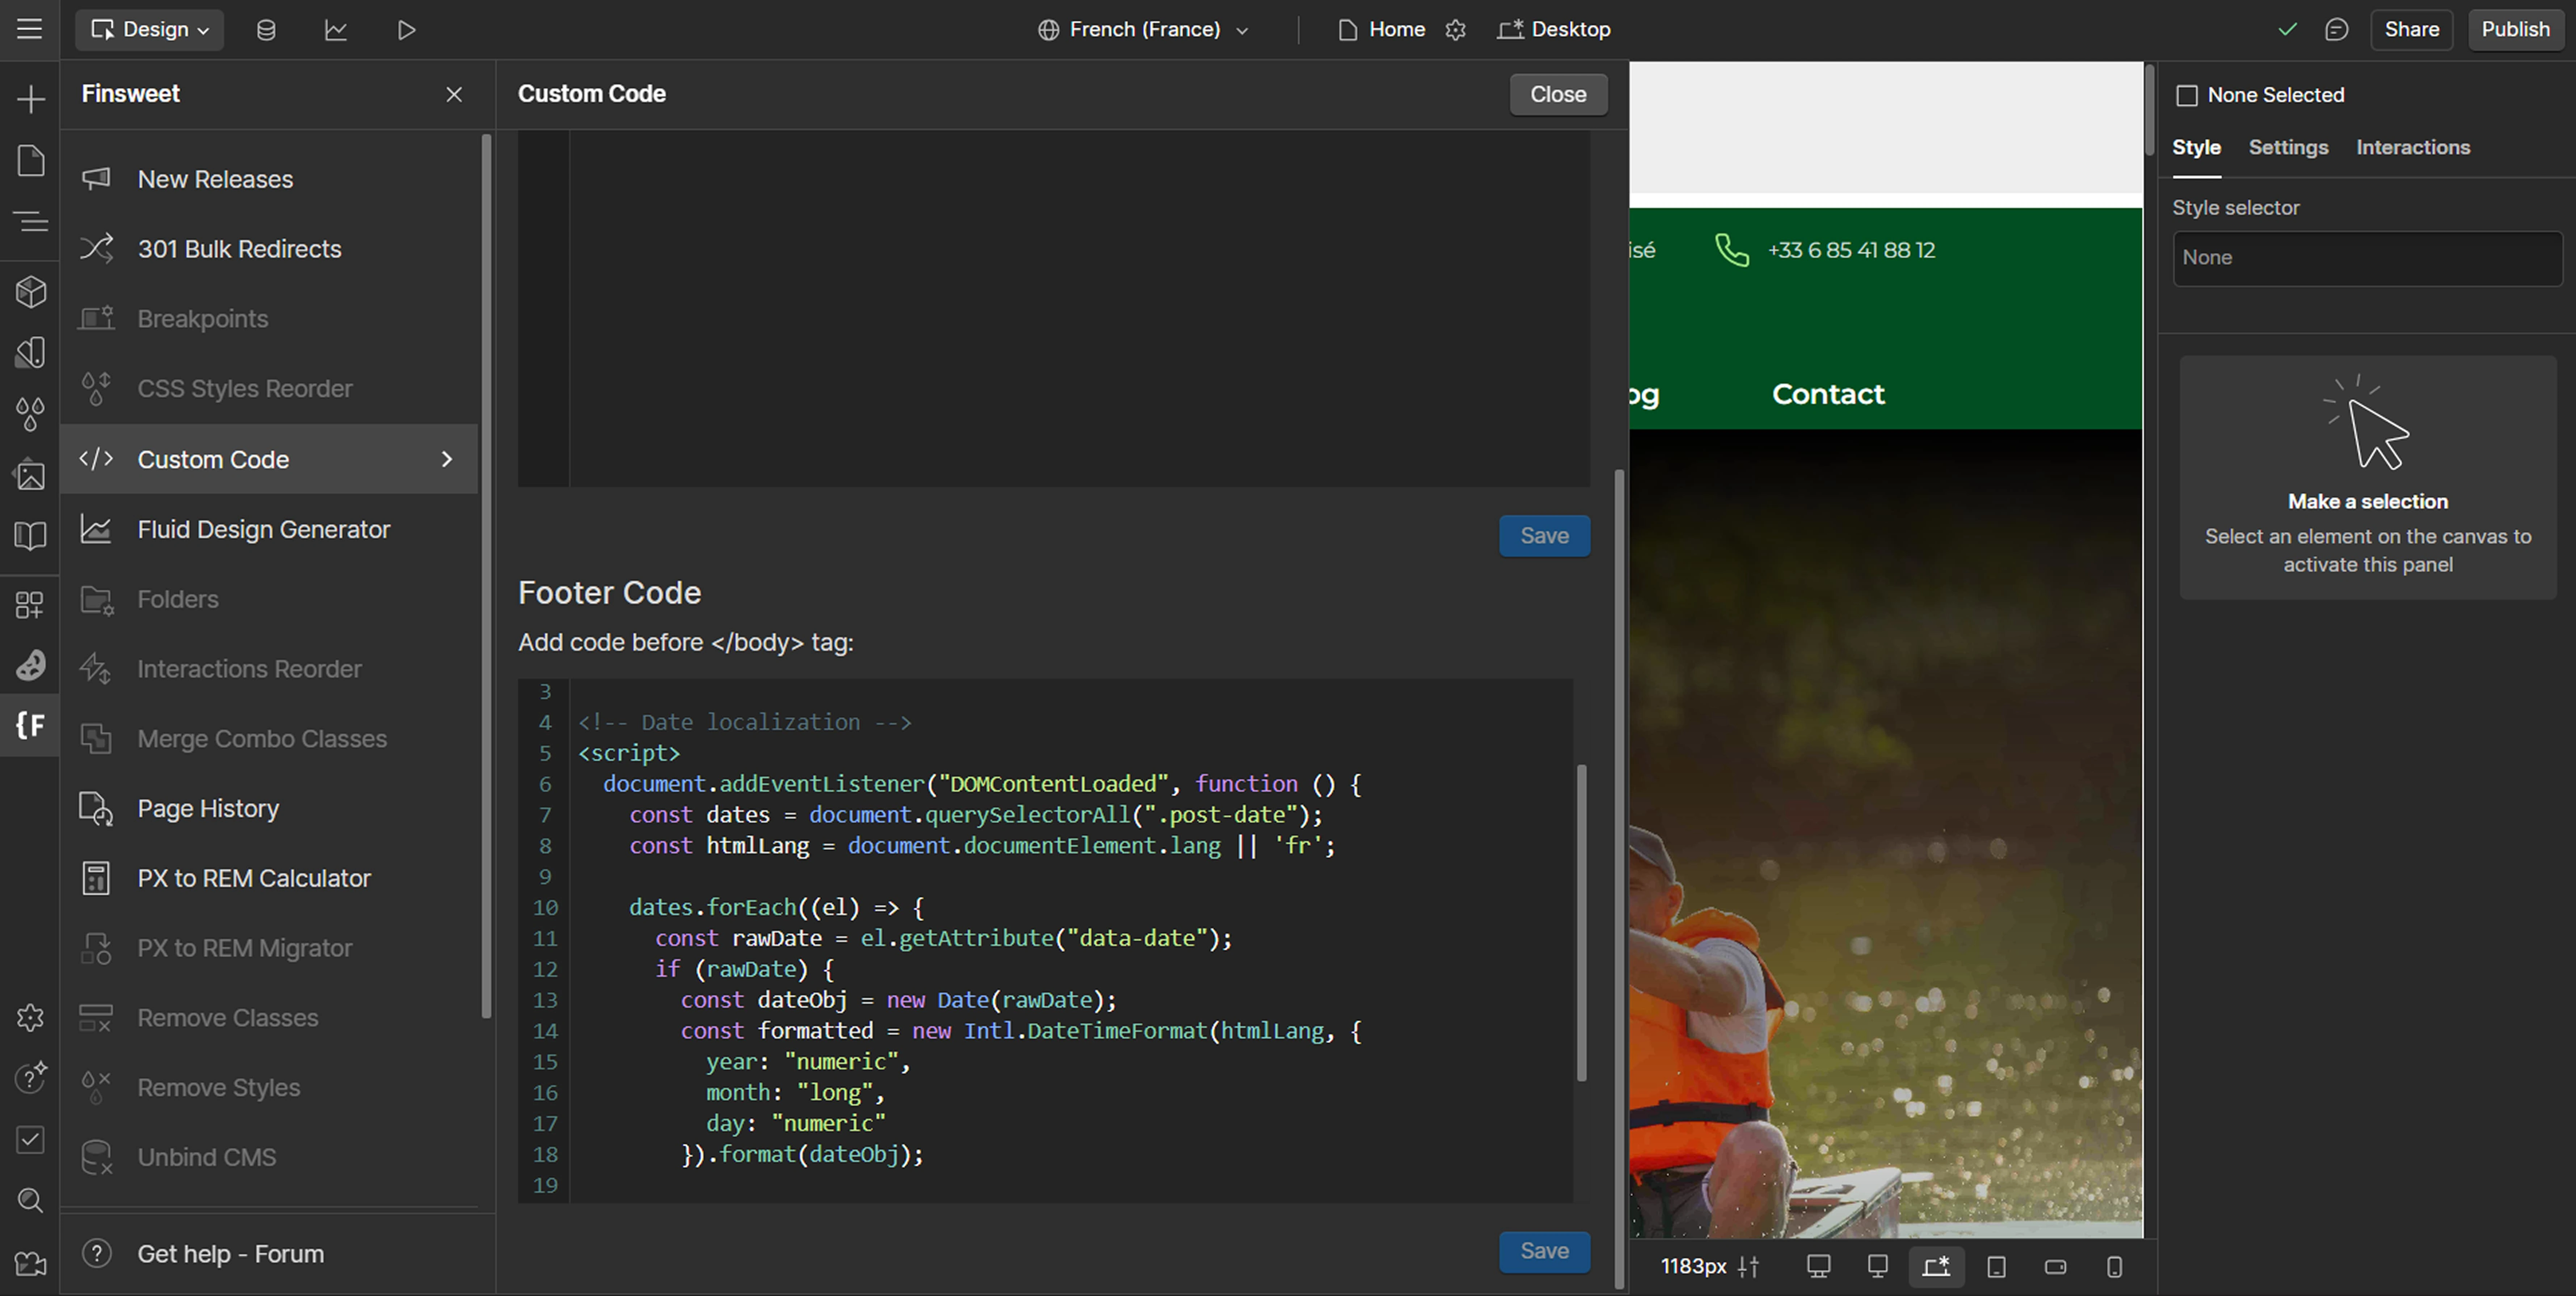Open 301 Bulk Redirects tool
2576x1296 pixels.
[x=269, y=249]
